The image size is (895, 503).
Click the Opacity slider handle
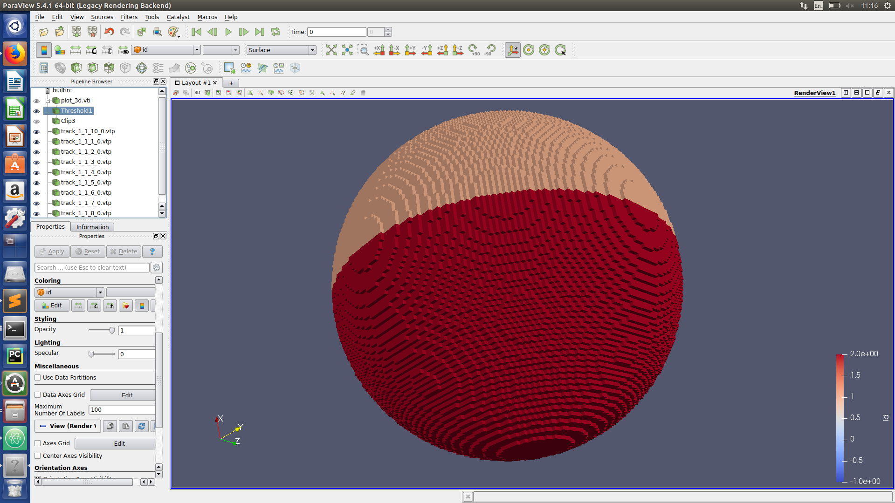112,330
